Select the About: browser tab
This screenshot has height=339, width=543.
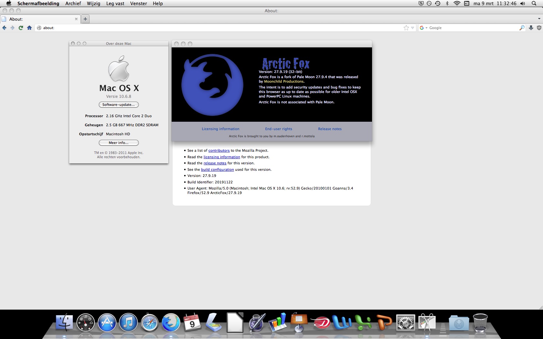tap(40, 19)
